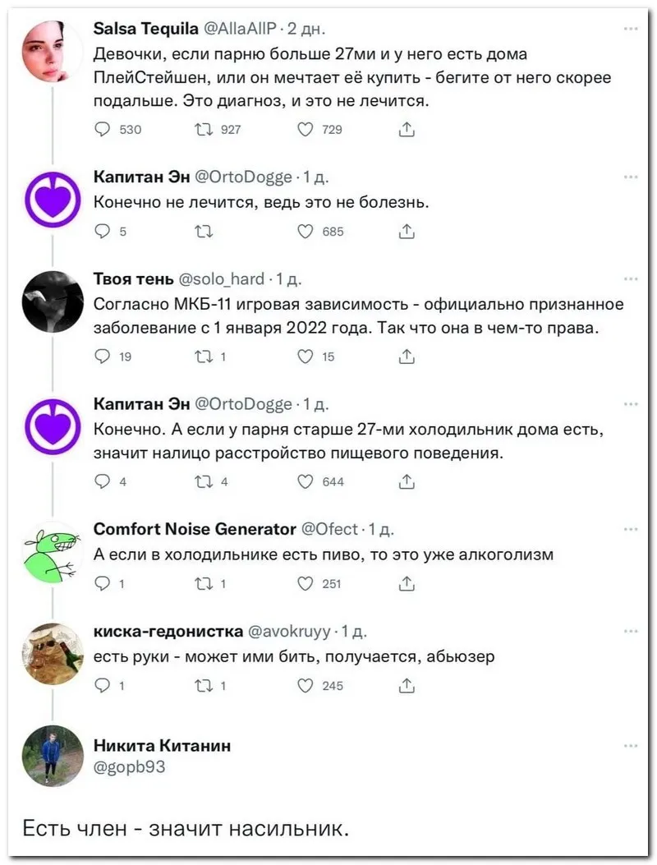Share Salsa Tequila's tweet

(407, 129)
